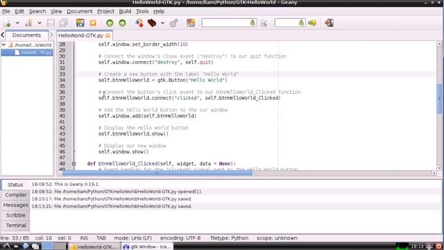The width and height of the screenshot is (444, 250).
Task: Switch to the Terminal tab
Action: (16, 225)
